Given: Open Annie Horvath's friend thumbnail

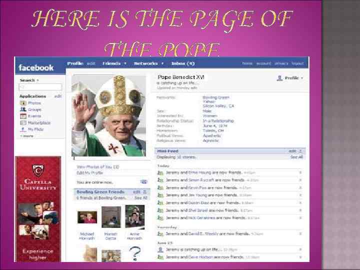Looking at the screenshot, I should coord(135,217).
